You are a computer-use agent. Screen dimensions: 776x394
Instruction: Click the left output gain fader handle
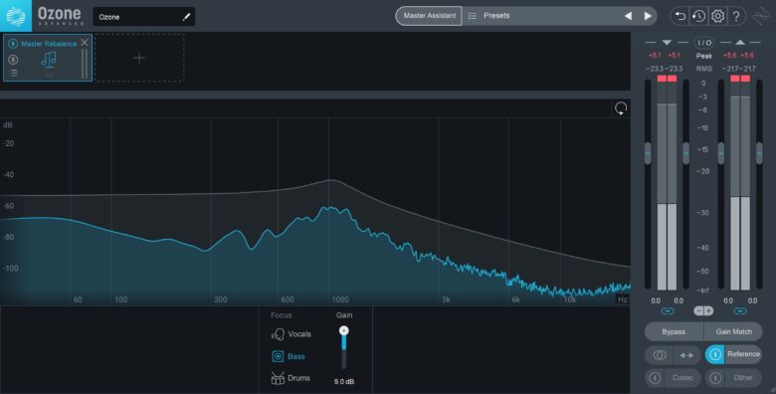pos(721,153)
